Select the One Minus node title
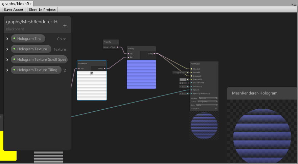The height and width of the screenshot is (164, 298). coord(83,63)
